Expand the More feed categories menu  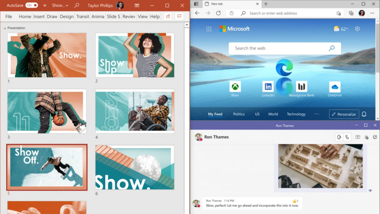pos(316,114)
